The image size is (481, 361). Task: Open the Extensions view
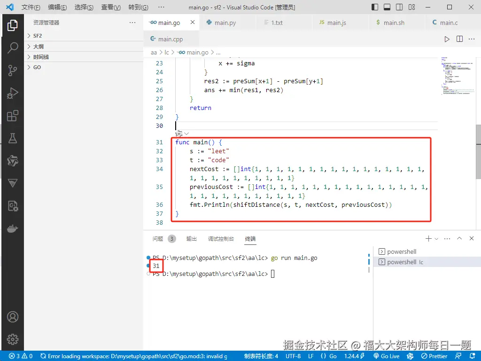click(x=13, y=116)
